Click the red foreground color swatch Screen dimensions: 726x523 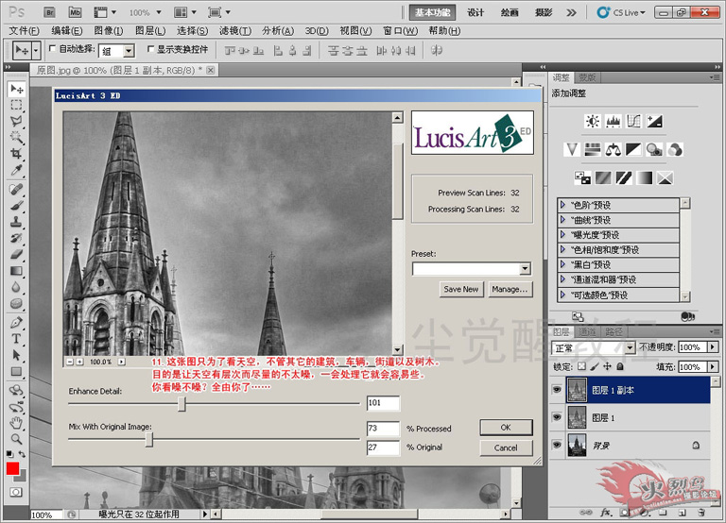click(x=13, y=468)
